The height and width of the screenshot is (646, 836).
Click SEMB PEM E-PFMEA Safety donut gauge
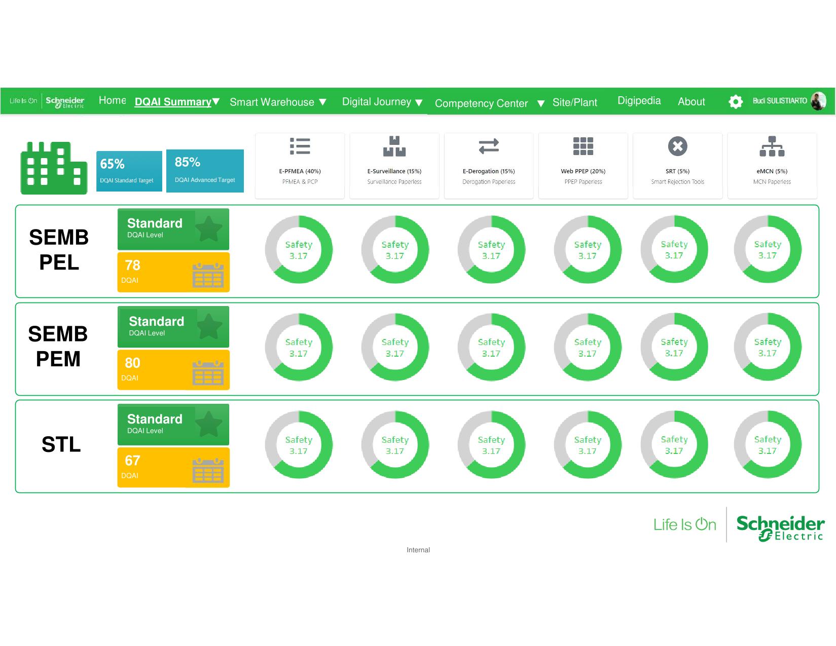coord(299,347)
